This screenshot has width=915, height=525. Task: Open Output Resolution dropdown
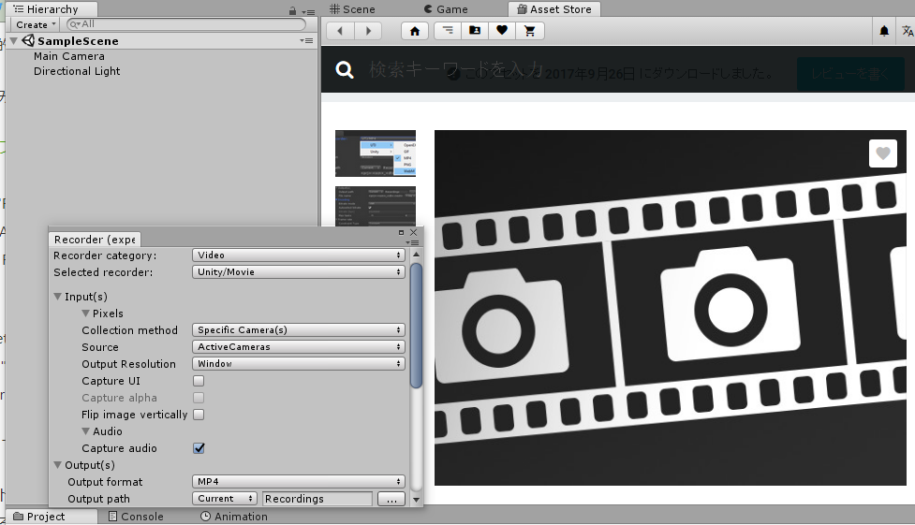tap(298, 364)
